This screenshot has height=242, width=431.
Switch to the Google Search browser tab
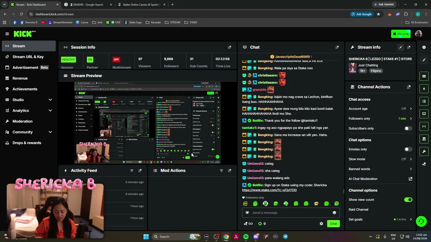(x=88, y=5)
